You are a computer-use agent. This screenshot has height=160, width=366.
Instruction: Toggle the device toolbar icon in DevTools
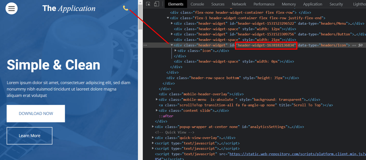pos(156,4)
